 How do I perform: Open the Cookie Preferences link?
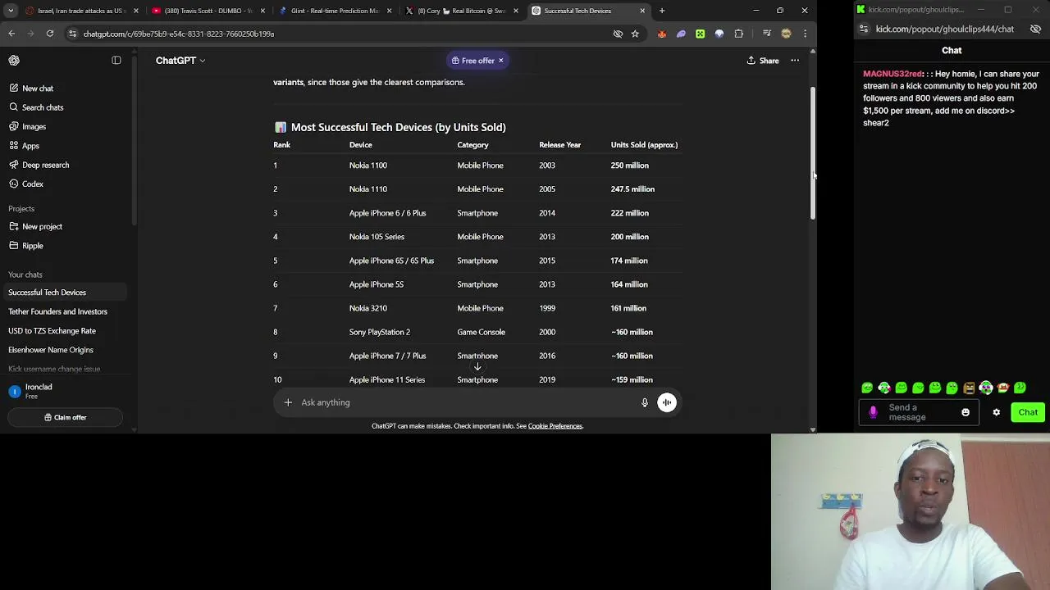click(x=555, y=426)
